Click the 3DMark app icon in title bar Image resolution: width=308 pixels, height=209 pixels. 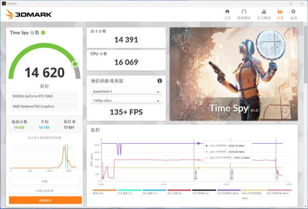coord(4,4)
